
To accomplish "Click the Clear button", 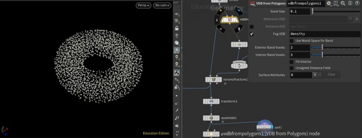I will click(x=331, y=75).
